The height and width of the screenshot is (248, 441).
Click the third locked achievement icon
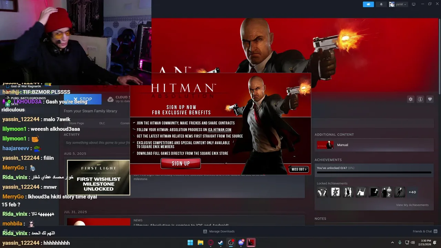tap(348, 192)
